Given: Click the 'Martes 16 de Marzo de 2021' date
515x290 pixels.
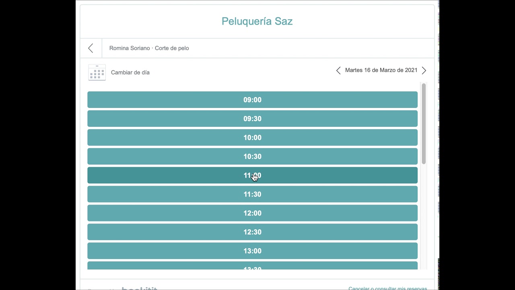Looking at the screenshot, I should pos(381,70).
